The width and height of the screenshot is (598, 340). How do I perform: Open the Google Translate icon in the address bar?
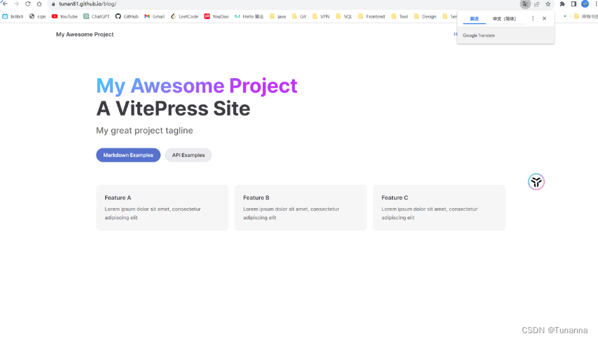pos(525,4)
